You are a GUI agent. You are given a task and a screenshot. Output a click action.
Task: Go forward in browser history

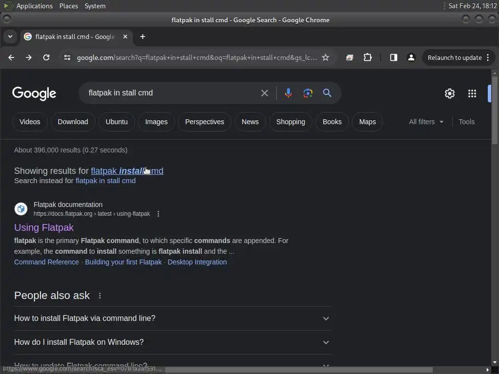(29, 57)
